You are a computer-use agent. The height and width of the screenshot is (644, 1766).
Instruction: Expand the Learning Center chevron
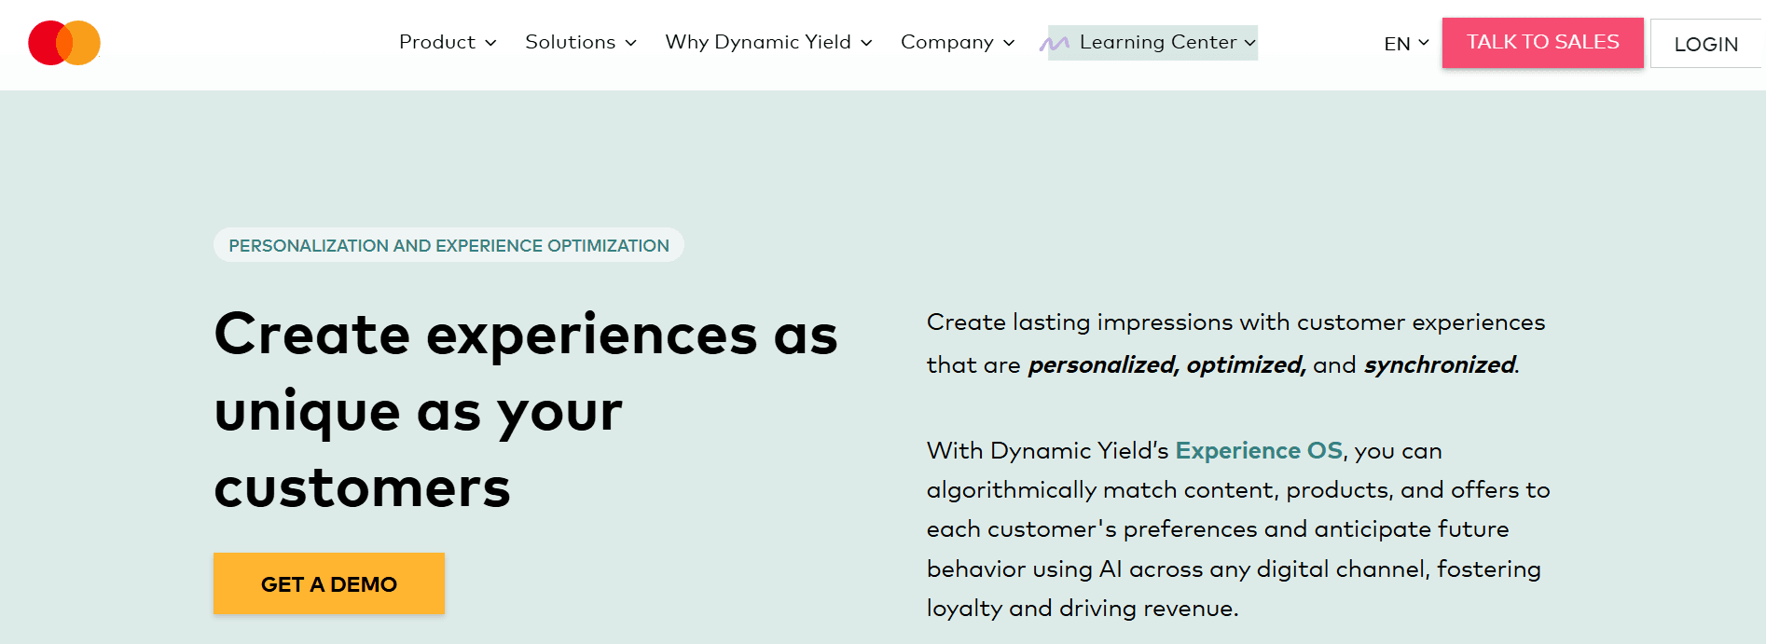1249,43
